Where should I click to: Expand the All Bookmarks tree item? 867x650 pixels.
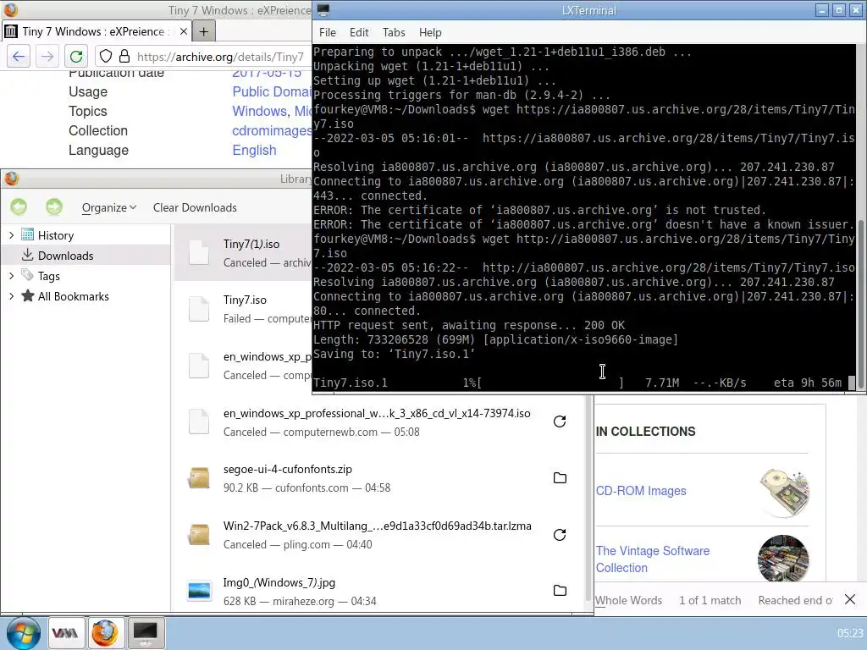11,296
